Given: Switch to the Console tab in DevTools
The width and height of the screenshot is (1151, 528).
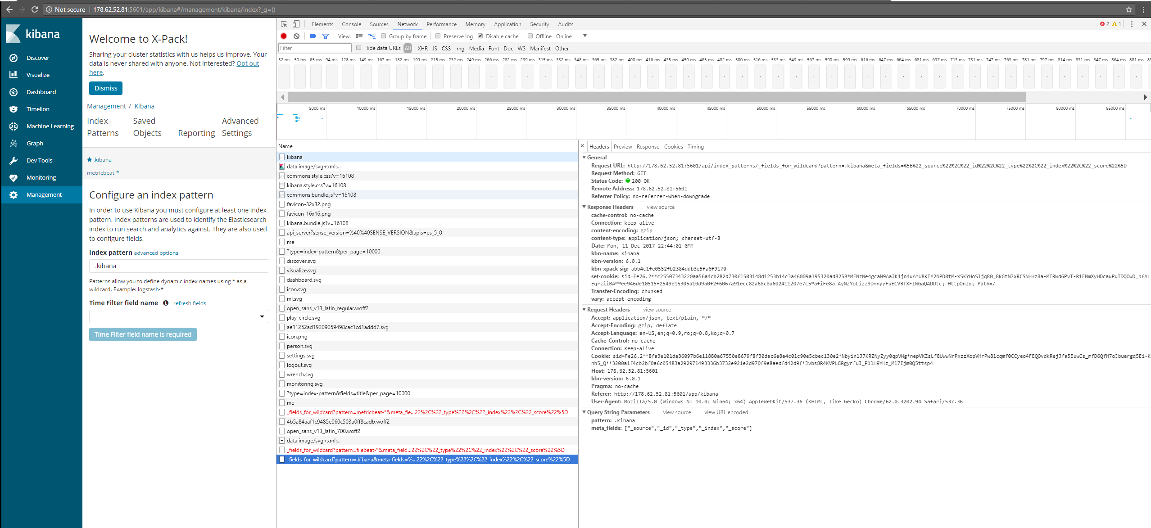Looking at the screenshot, I should (x=351, y=24).
